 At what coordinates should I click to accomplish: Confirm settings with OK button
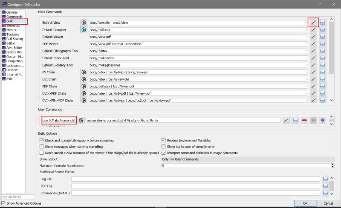pos(305,203)
